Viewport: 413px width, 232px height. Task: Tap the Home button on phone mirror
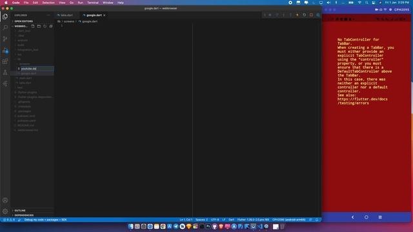367,217
